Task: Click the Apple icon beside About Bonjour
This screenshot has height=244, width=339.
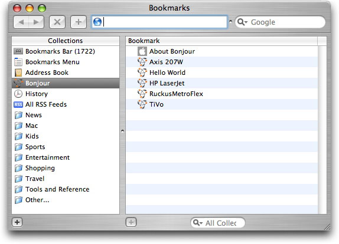Action: pos(142,51)
